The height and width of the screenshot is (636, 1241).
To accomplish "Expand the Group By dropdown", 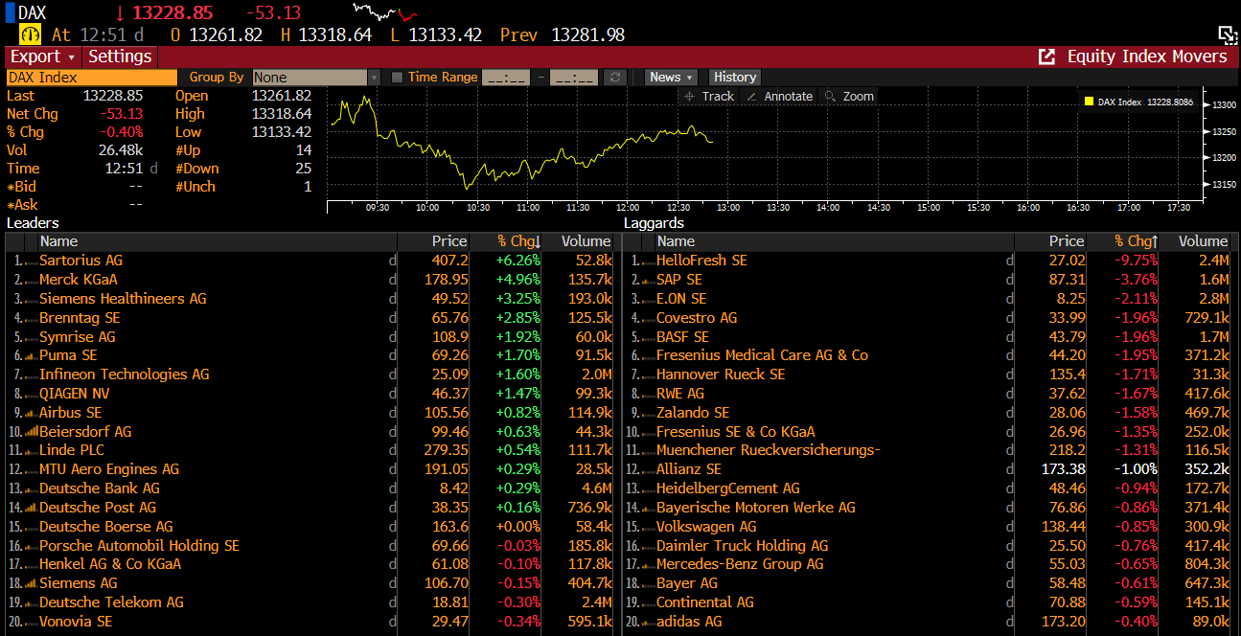I will tap(373, 78).
